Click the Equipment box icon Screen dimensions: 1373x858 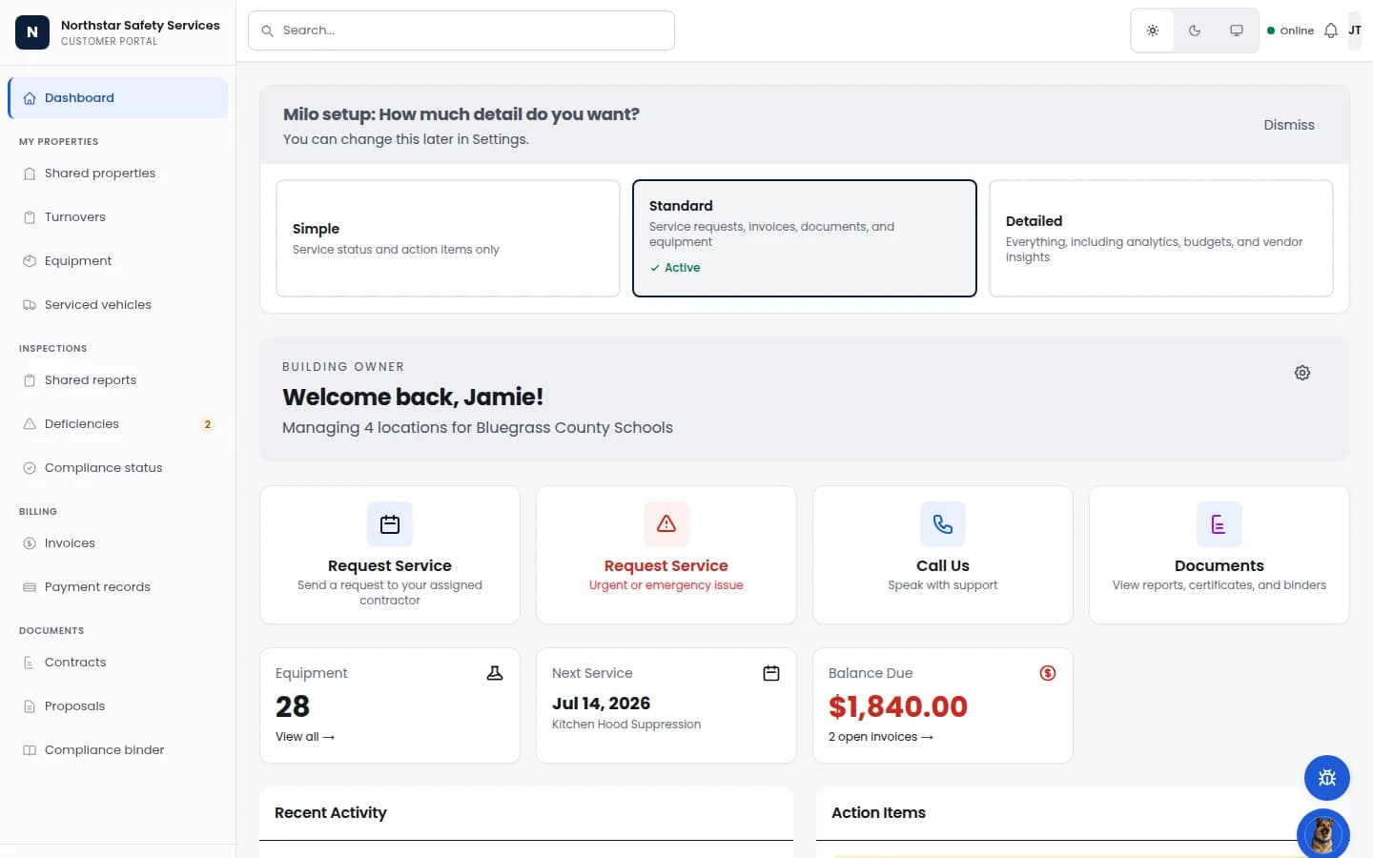tap(30, 261)
